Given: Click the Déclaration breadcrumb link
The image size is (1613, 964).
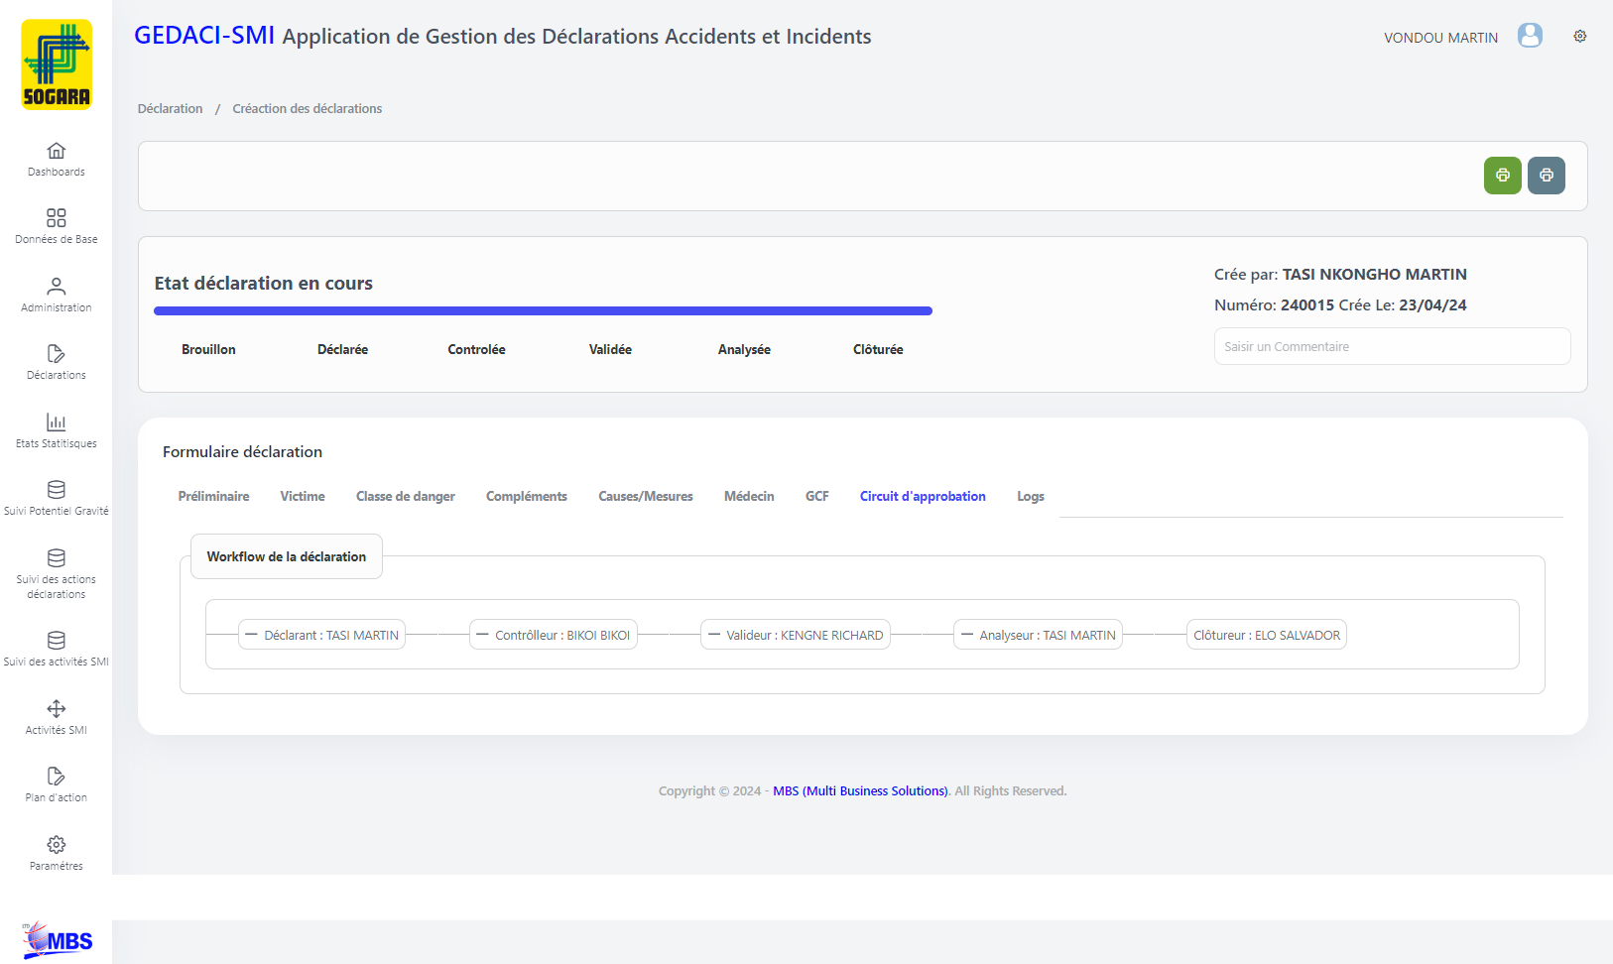Looking at the screenshot, I should [170, 109].
